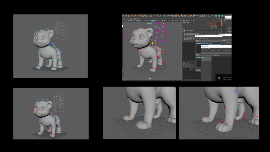Select layer2 name in Layer Editor
The width and height of the screenshot is (270, 152).
click(192, 69)
